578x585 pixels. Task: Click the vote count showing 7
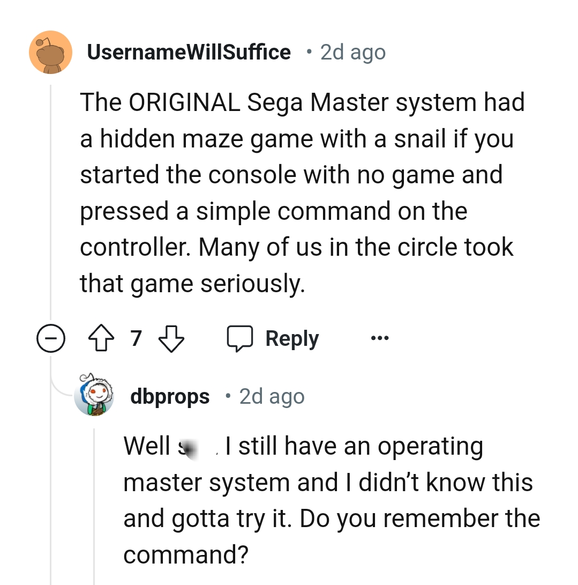pos(136,338)
